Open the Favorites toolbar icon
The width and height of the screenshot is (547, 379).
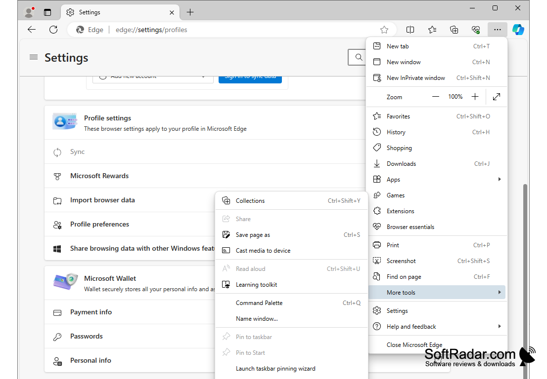[432, 30]
